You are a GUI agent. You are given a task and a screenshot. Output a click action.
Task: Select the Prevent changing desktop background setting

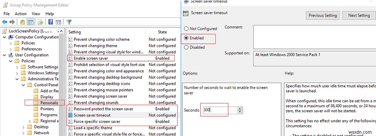pyautogui.click(x=108, y=77)
